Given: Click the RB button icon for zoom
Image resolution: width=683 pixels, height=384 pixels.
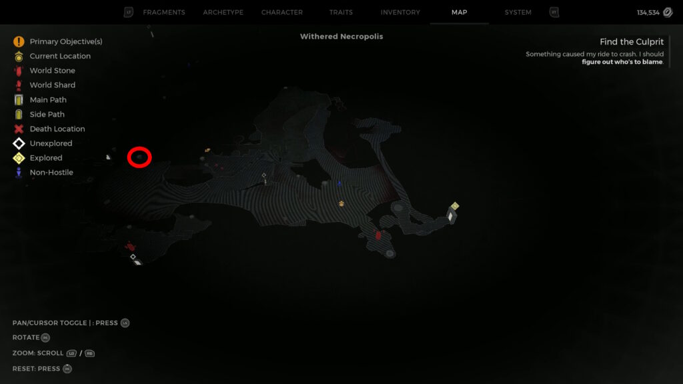Looking at the screenshot, I should [x=89, y=353].
